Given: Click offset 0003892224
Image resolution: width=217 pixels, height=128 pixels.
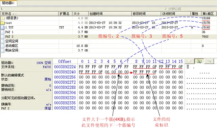Looking at the screenshot, I should coord(65,67).
